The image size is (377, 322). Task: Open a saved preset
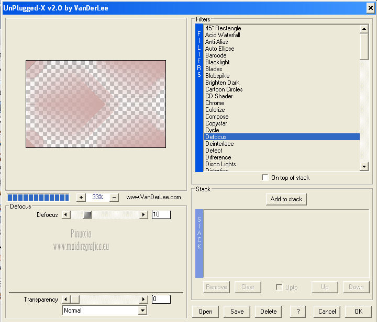205,312
